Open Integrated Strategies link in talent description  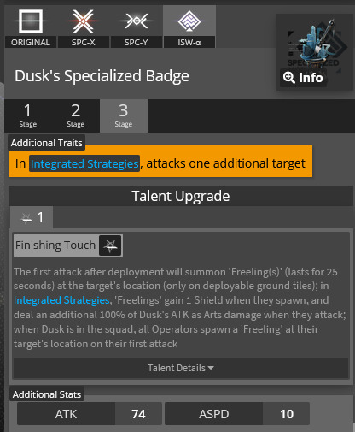(x=61, y=300)
